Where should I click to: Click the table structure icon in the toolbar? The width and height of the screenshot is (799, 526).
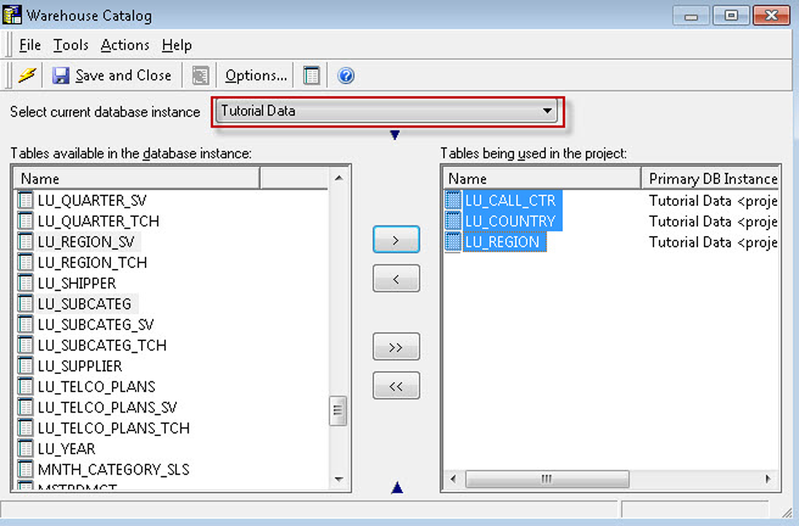311,76
